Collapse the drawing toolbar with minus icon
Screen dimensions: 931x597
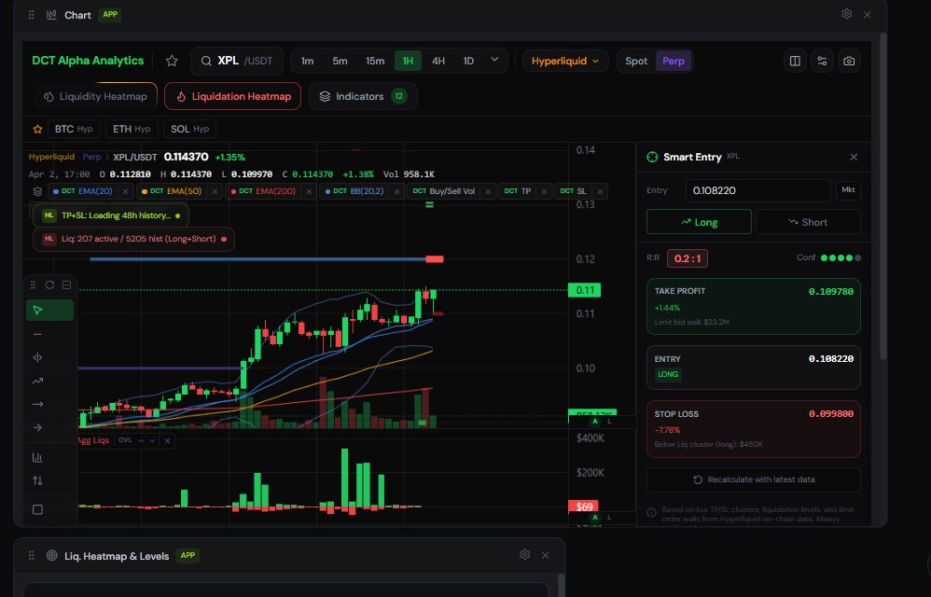(66, 285)
